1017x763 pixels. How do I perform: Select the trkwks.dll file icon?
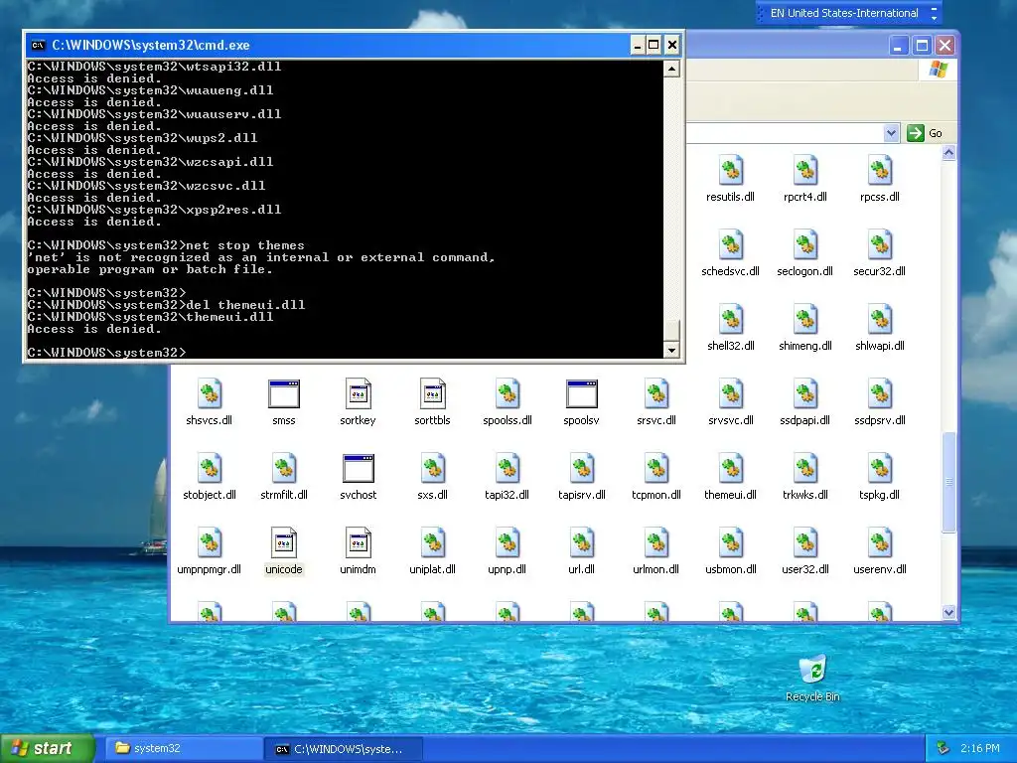coord(804,469)
